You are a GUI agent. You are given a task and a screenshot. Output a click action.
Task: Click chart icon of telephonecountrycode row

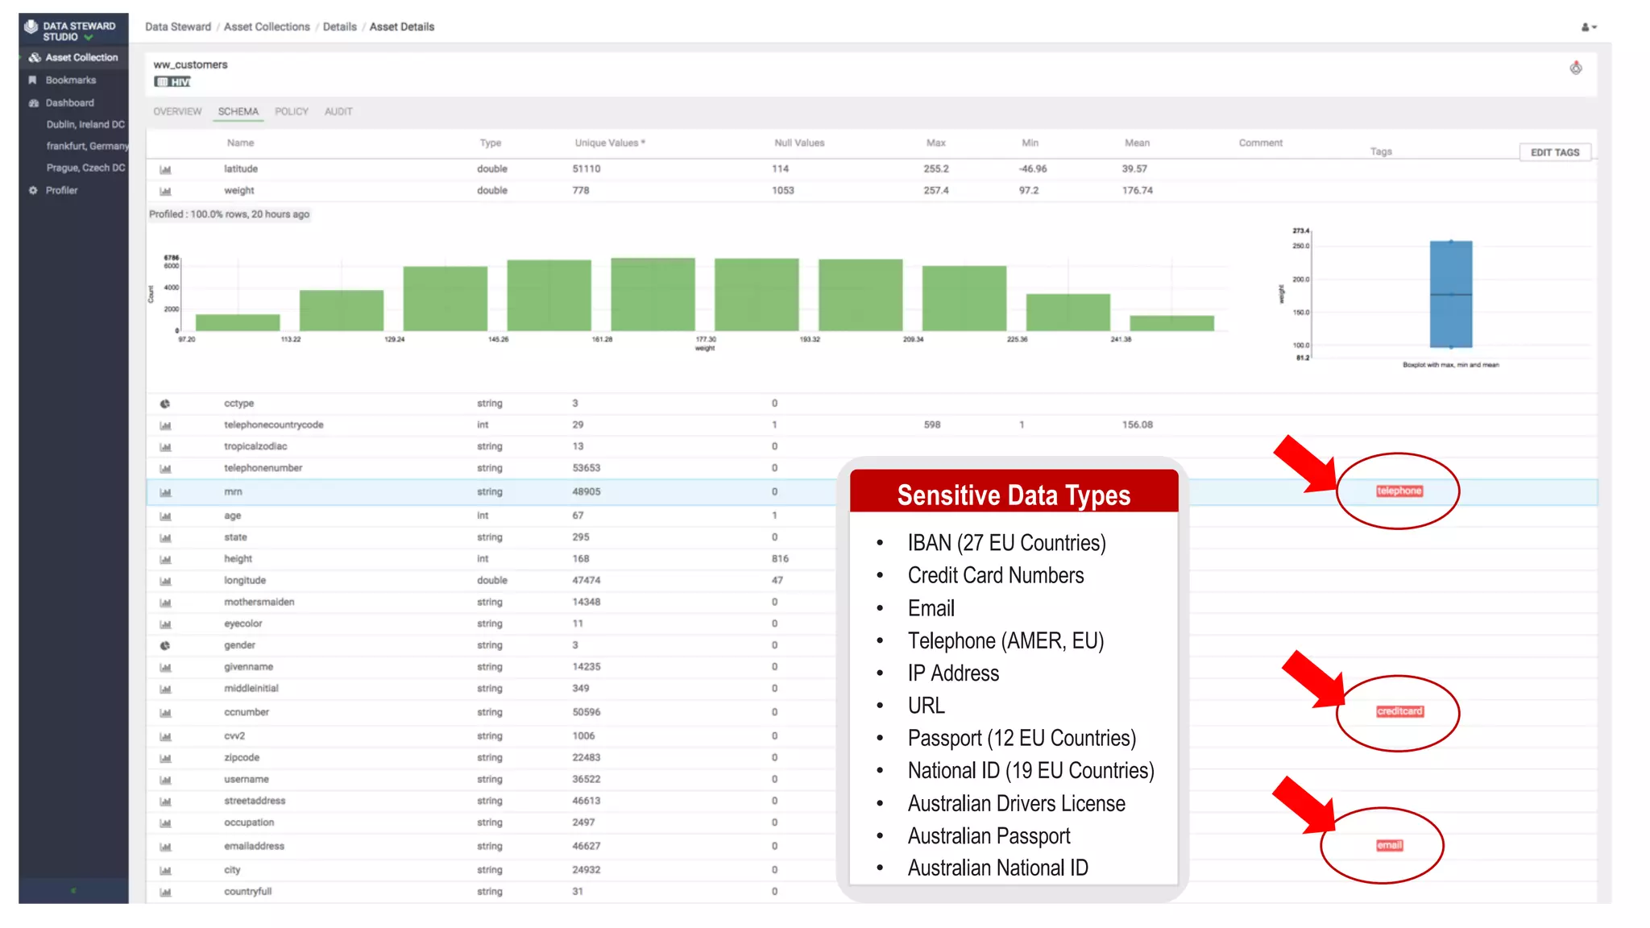click(x=165, y=425)
